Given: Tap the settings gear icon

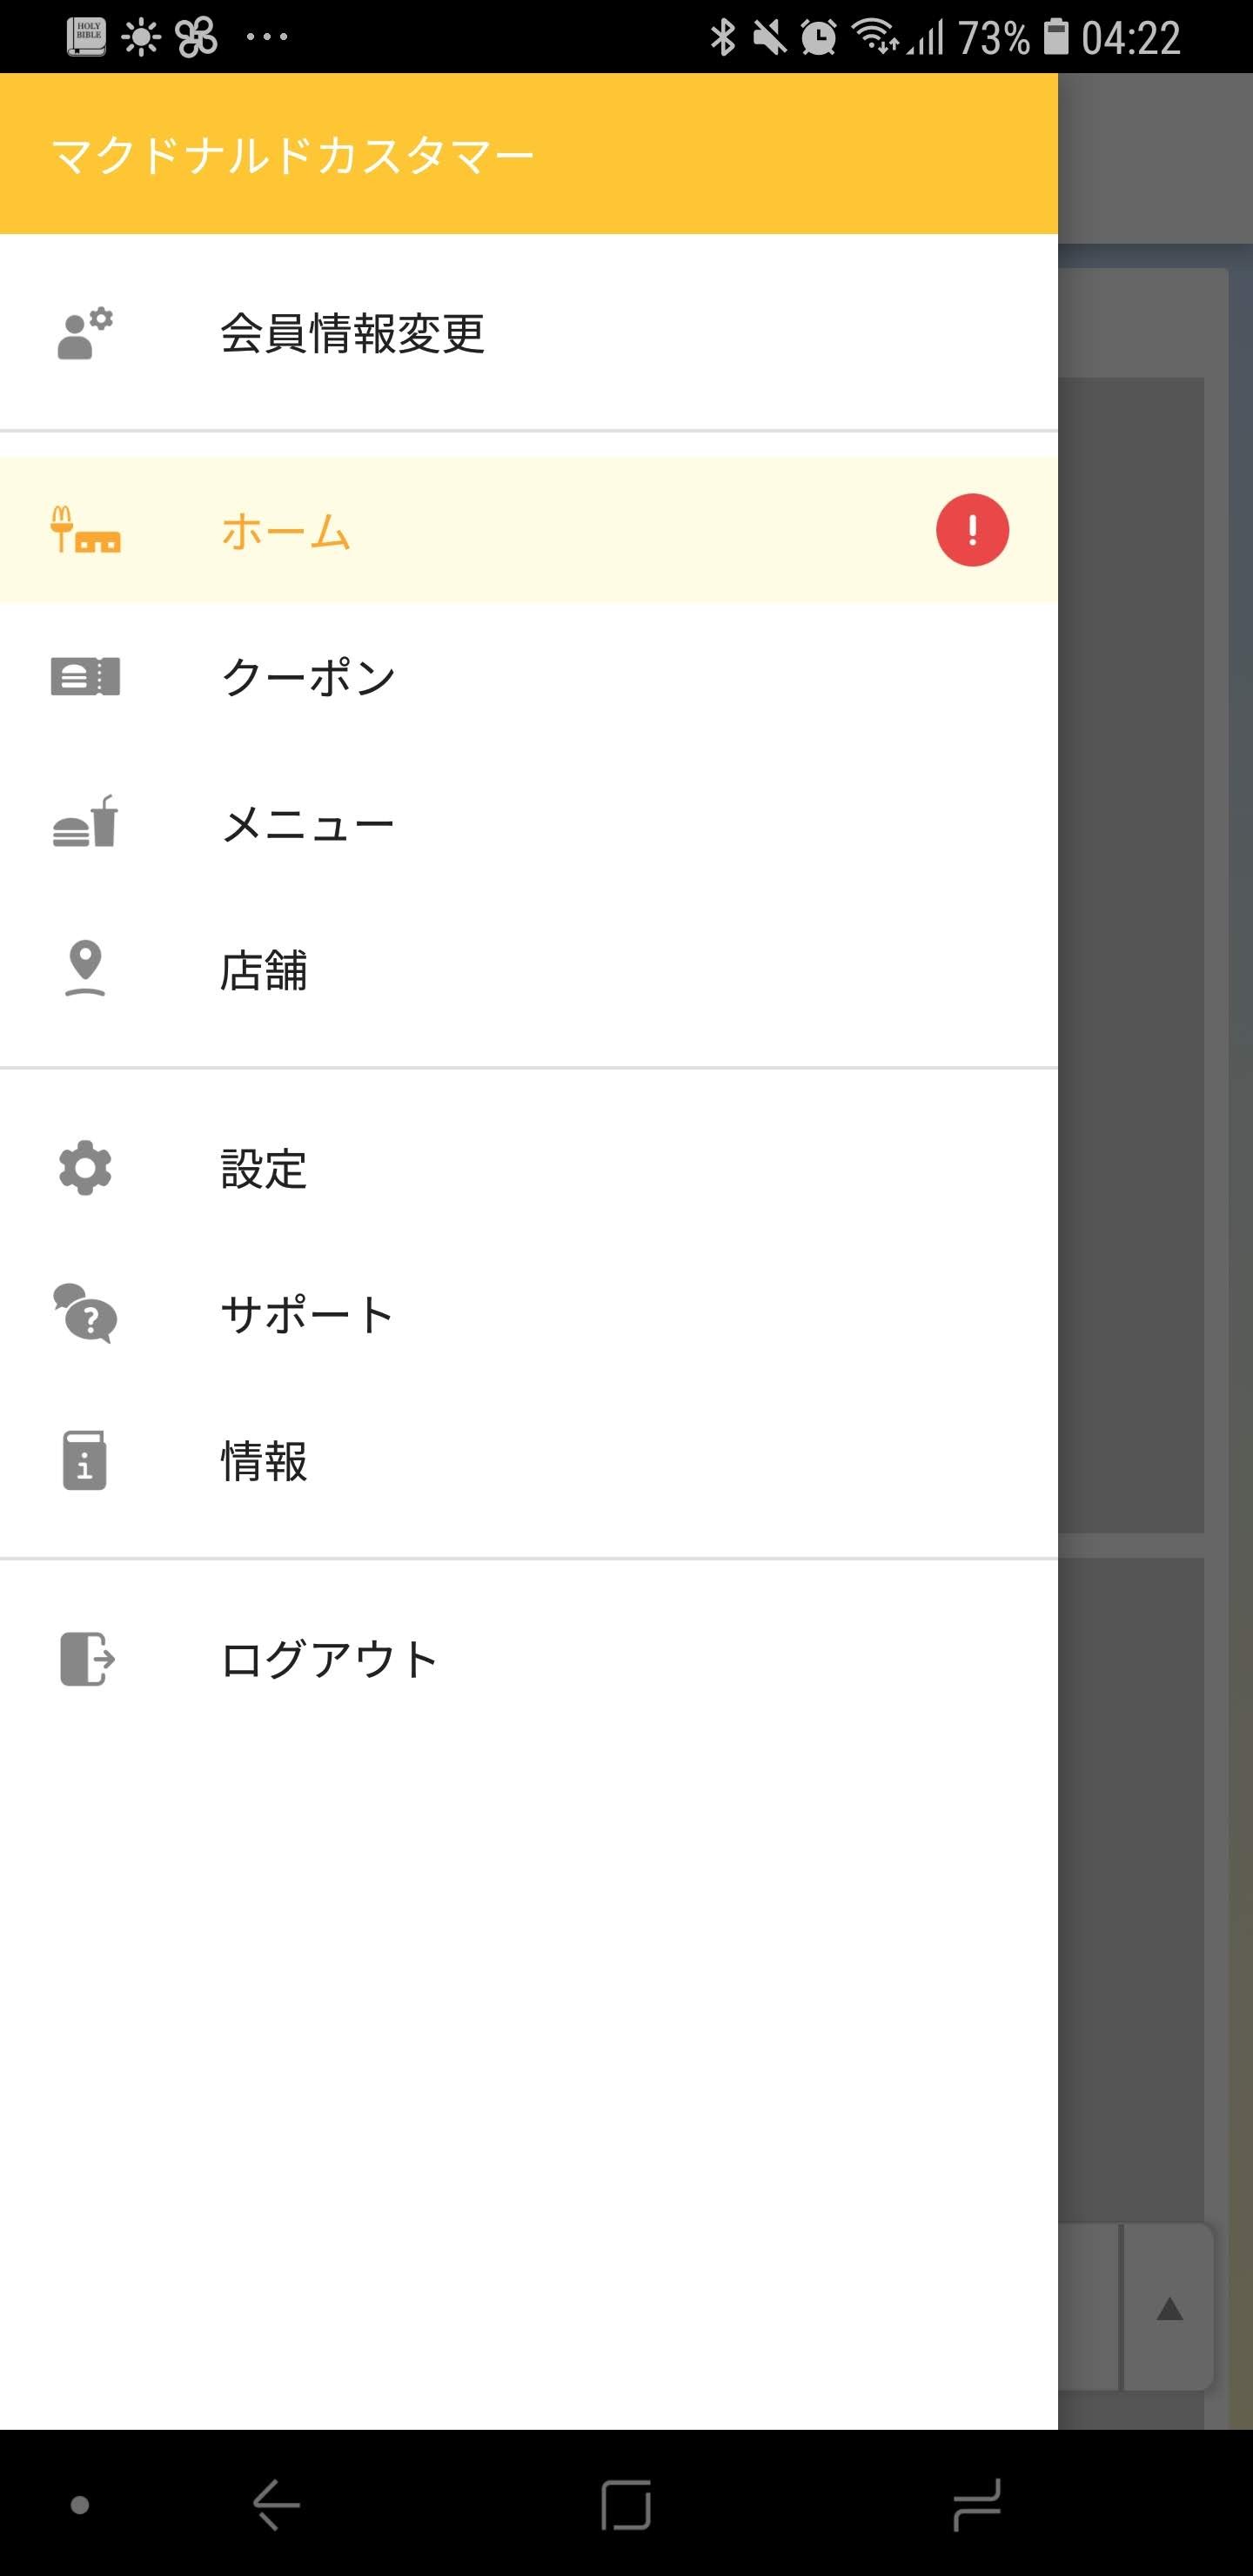Looking at the screenshot, I should tap(85, 1168).
